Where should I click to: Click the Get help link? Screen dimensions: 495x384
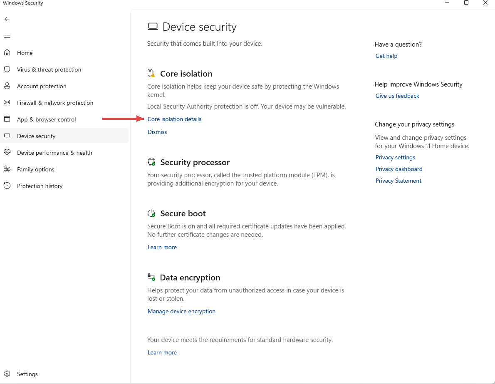pyautogui.click(x=386, y=56)
